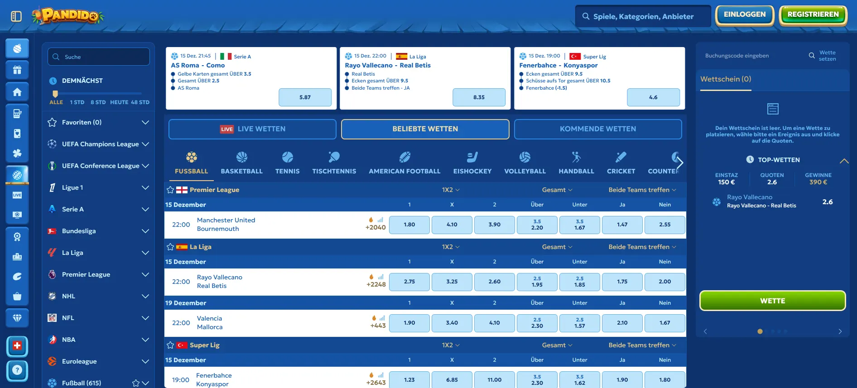Screen dimensions: 857x388
Task: Click the time filter slider handle
Action: pyautogui.click(x=55, y=94)
